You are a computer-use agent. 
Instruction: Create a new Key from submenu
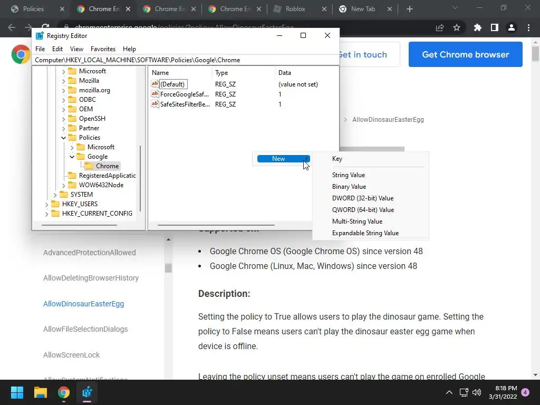(337, 159)
